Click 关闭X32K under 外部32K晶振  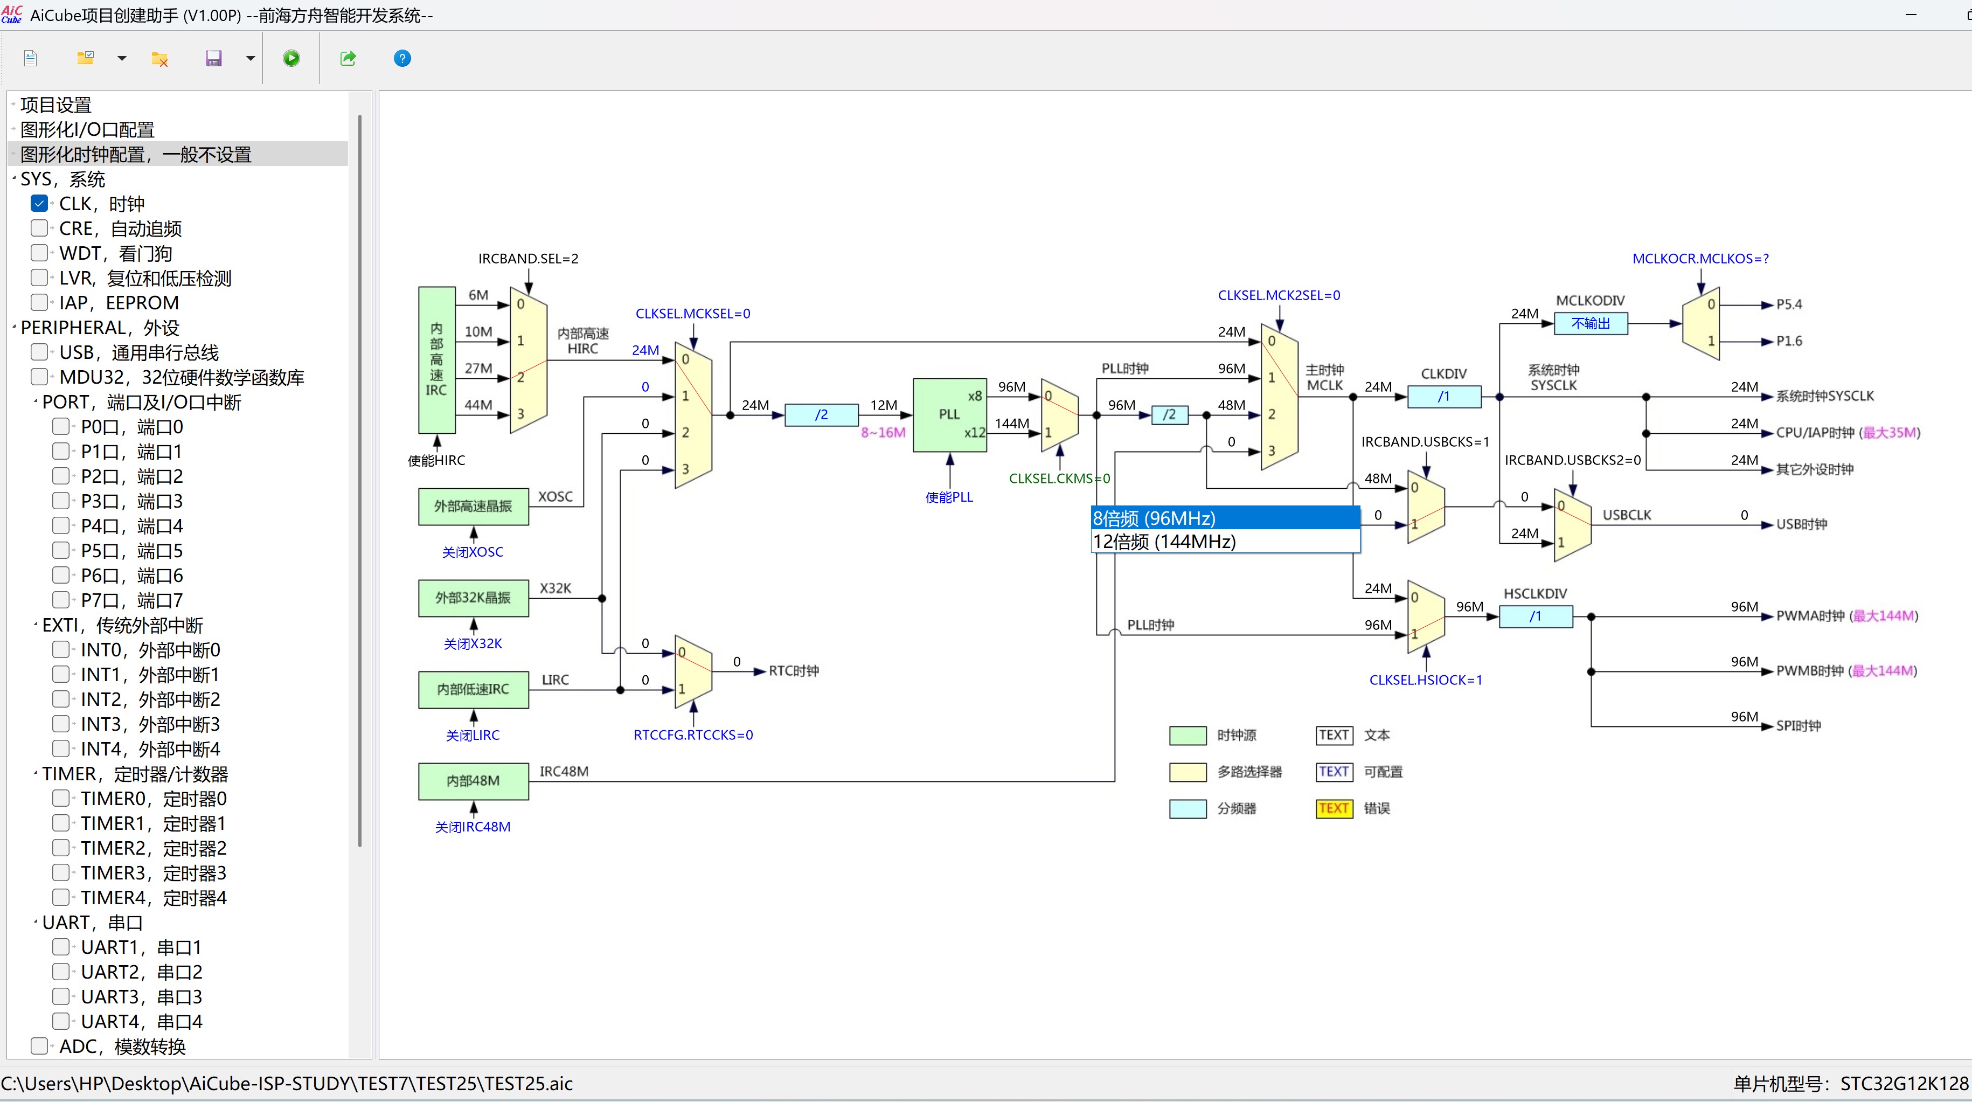tap(473, 643)
